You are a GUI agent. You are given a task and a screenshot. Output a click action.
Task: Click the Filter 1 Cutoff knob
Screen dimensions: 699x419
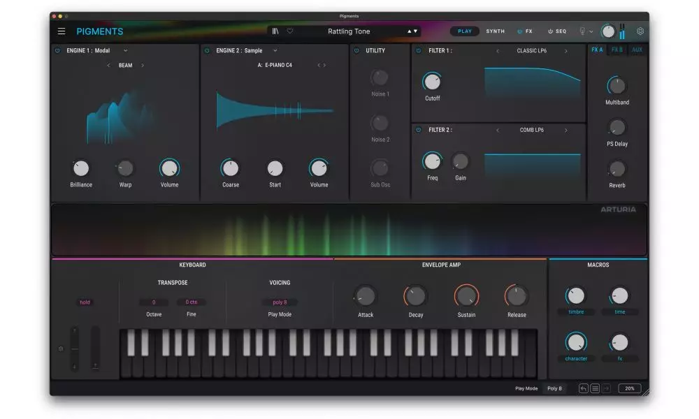coord(432,82)
